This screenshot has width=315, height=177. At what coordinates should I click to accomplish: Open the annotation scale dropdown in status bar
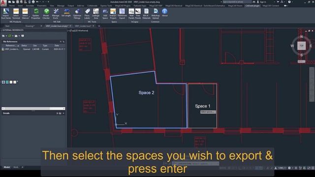(282, 168)
